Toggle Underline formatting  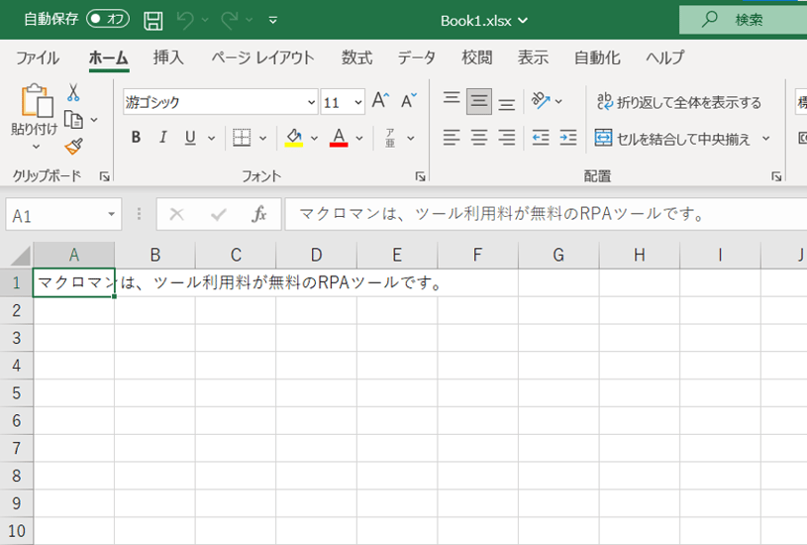pyautogui.click(x=190, y=137)
